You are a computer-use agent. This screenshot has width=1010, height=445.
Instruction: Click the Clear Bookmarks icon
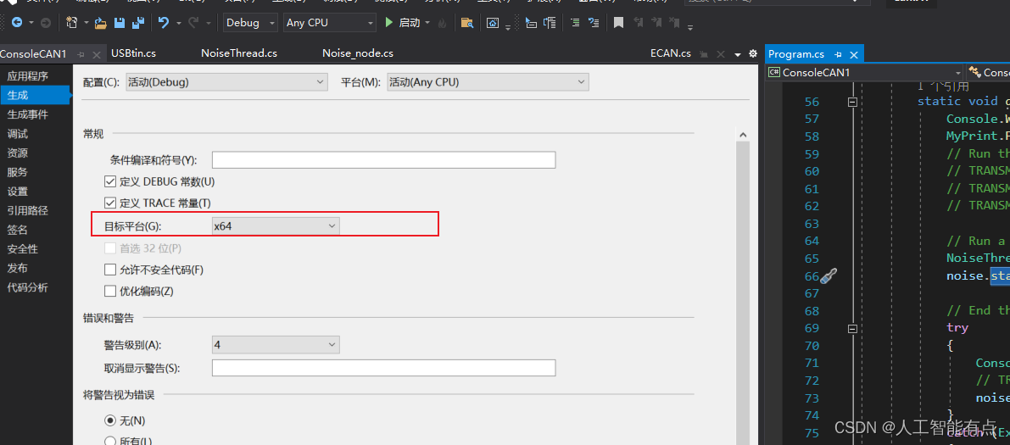pos(674,23)
